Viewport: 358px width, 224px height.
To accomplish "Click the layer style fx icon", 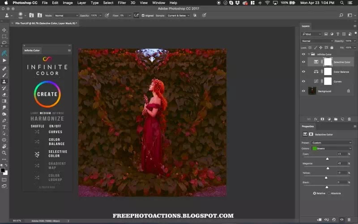I will pyautogui.click(x=315, y=119).
